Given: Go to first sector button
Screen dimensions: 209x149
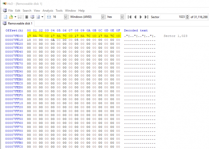Looking at the screenshot, I should (x=130, y=17).
